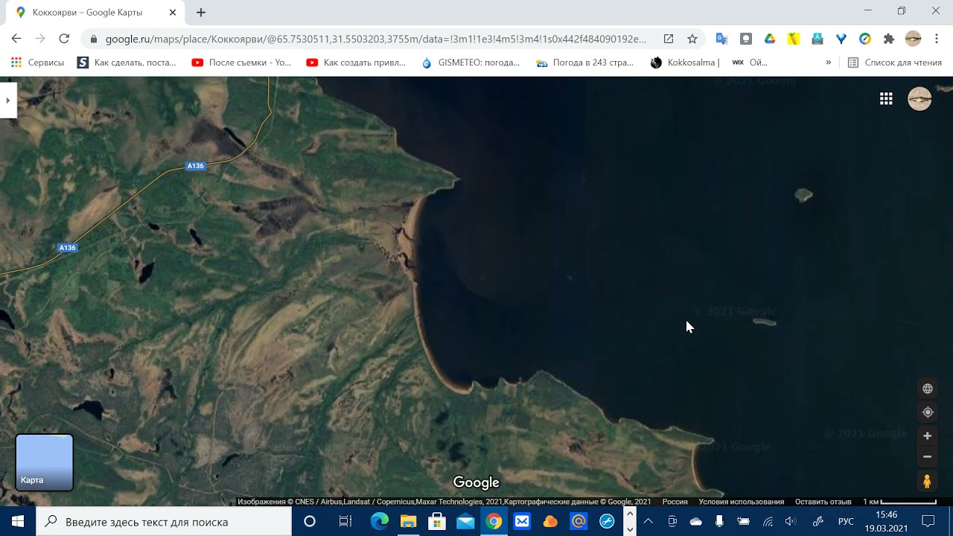Open Условия использования link

(741, 502)
